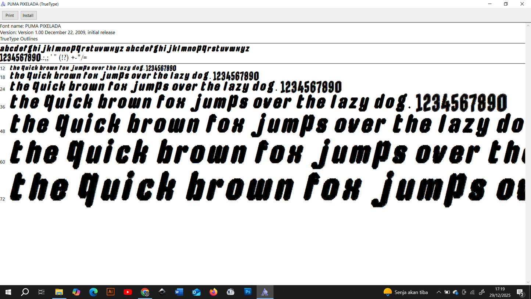
Task: Click the Print button
Action: (x=10, y=15)
